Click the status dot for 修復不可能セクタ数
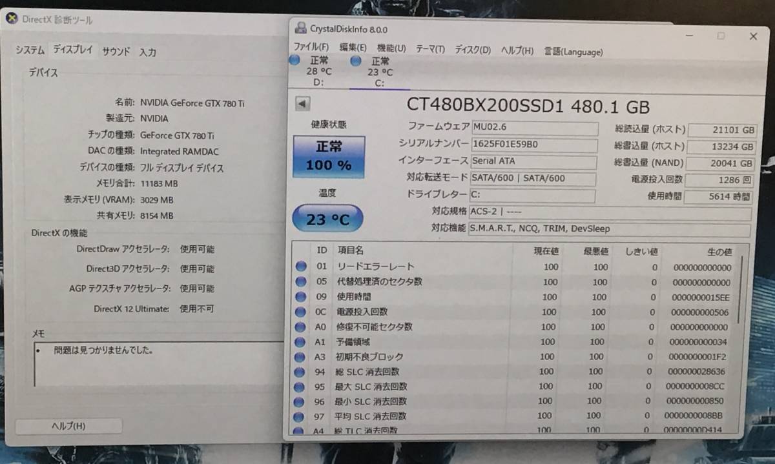The width and height of the screenshot is (775, 464). click(x=301, y=327)
